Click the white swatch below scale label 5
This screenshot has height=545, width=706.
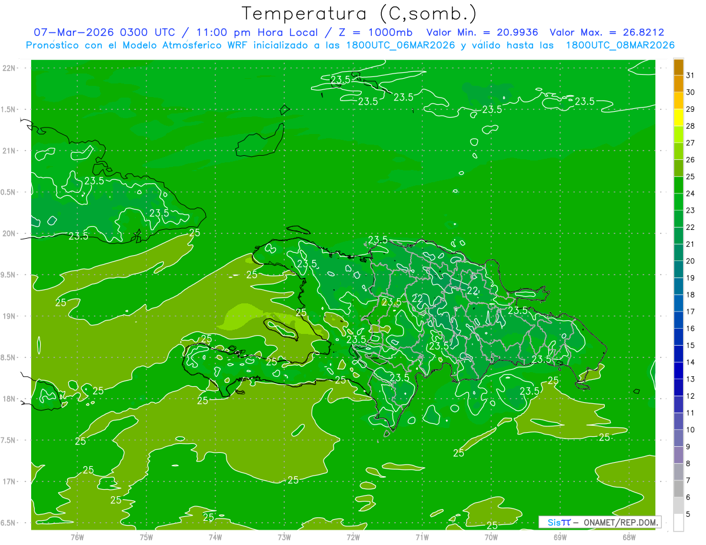(679, 523)
